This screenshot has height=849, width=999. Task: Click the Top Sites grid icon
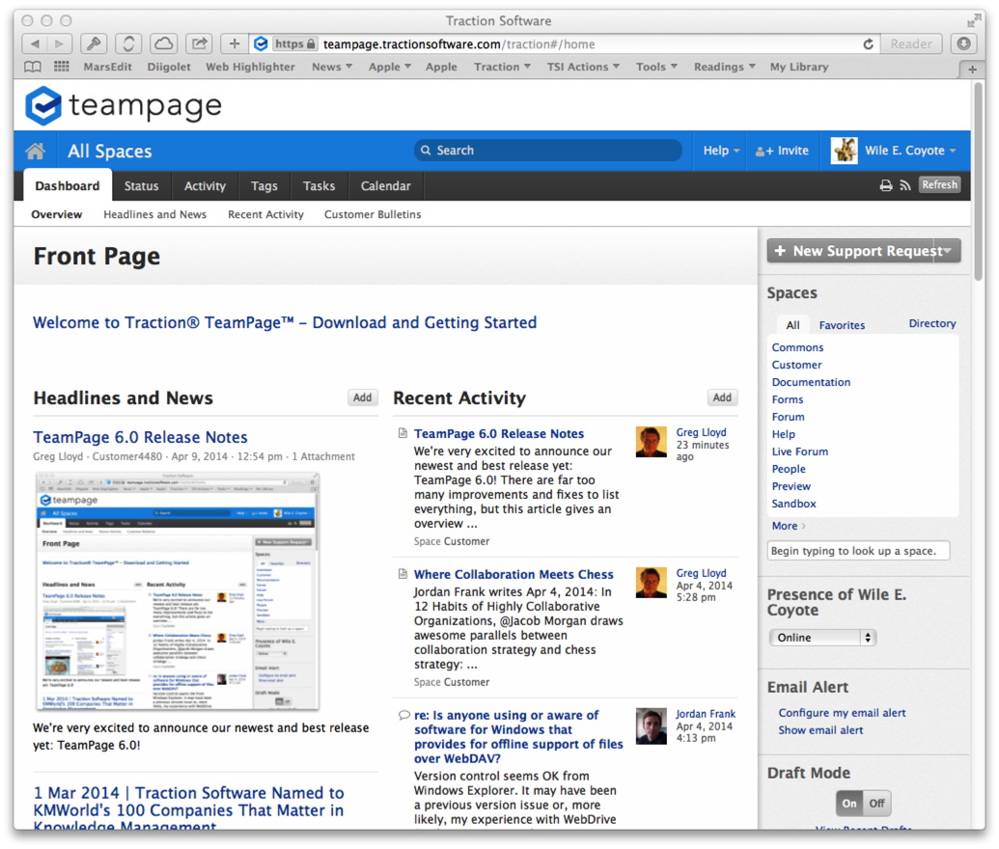[x=62, y=67]
